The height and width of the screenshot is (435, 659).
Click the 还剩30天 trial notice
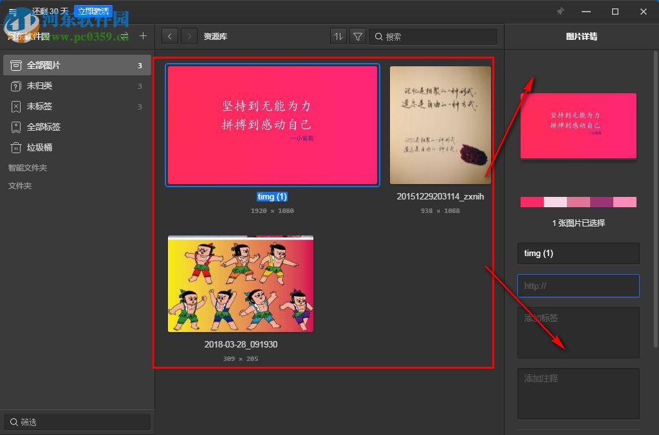pyautogui.click(x=49, y=11)
